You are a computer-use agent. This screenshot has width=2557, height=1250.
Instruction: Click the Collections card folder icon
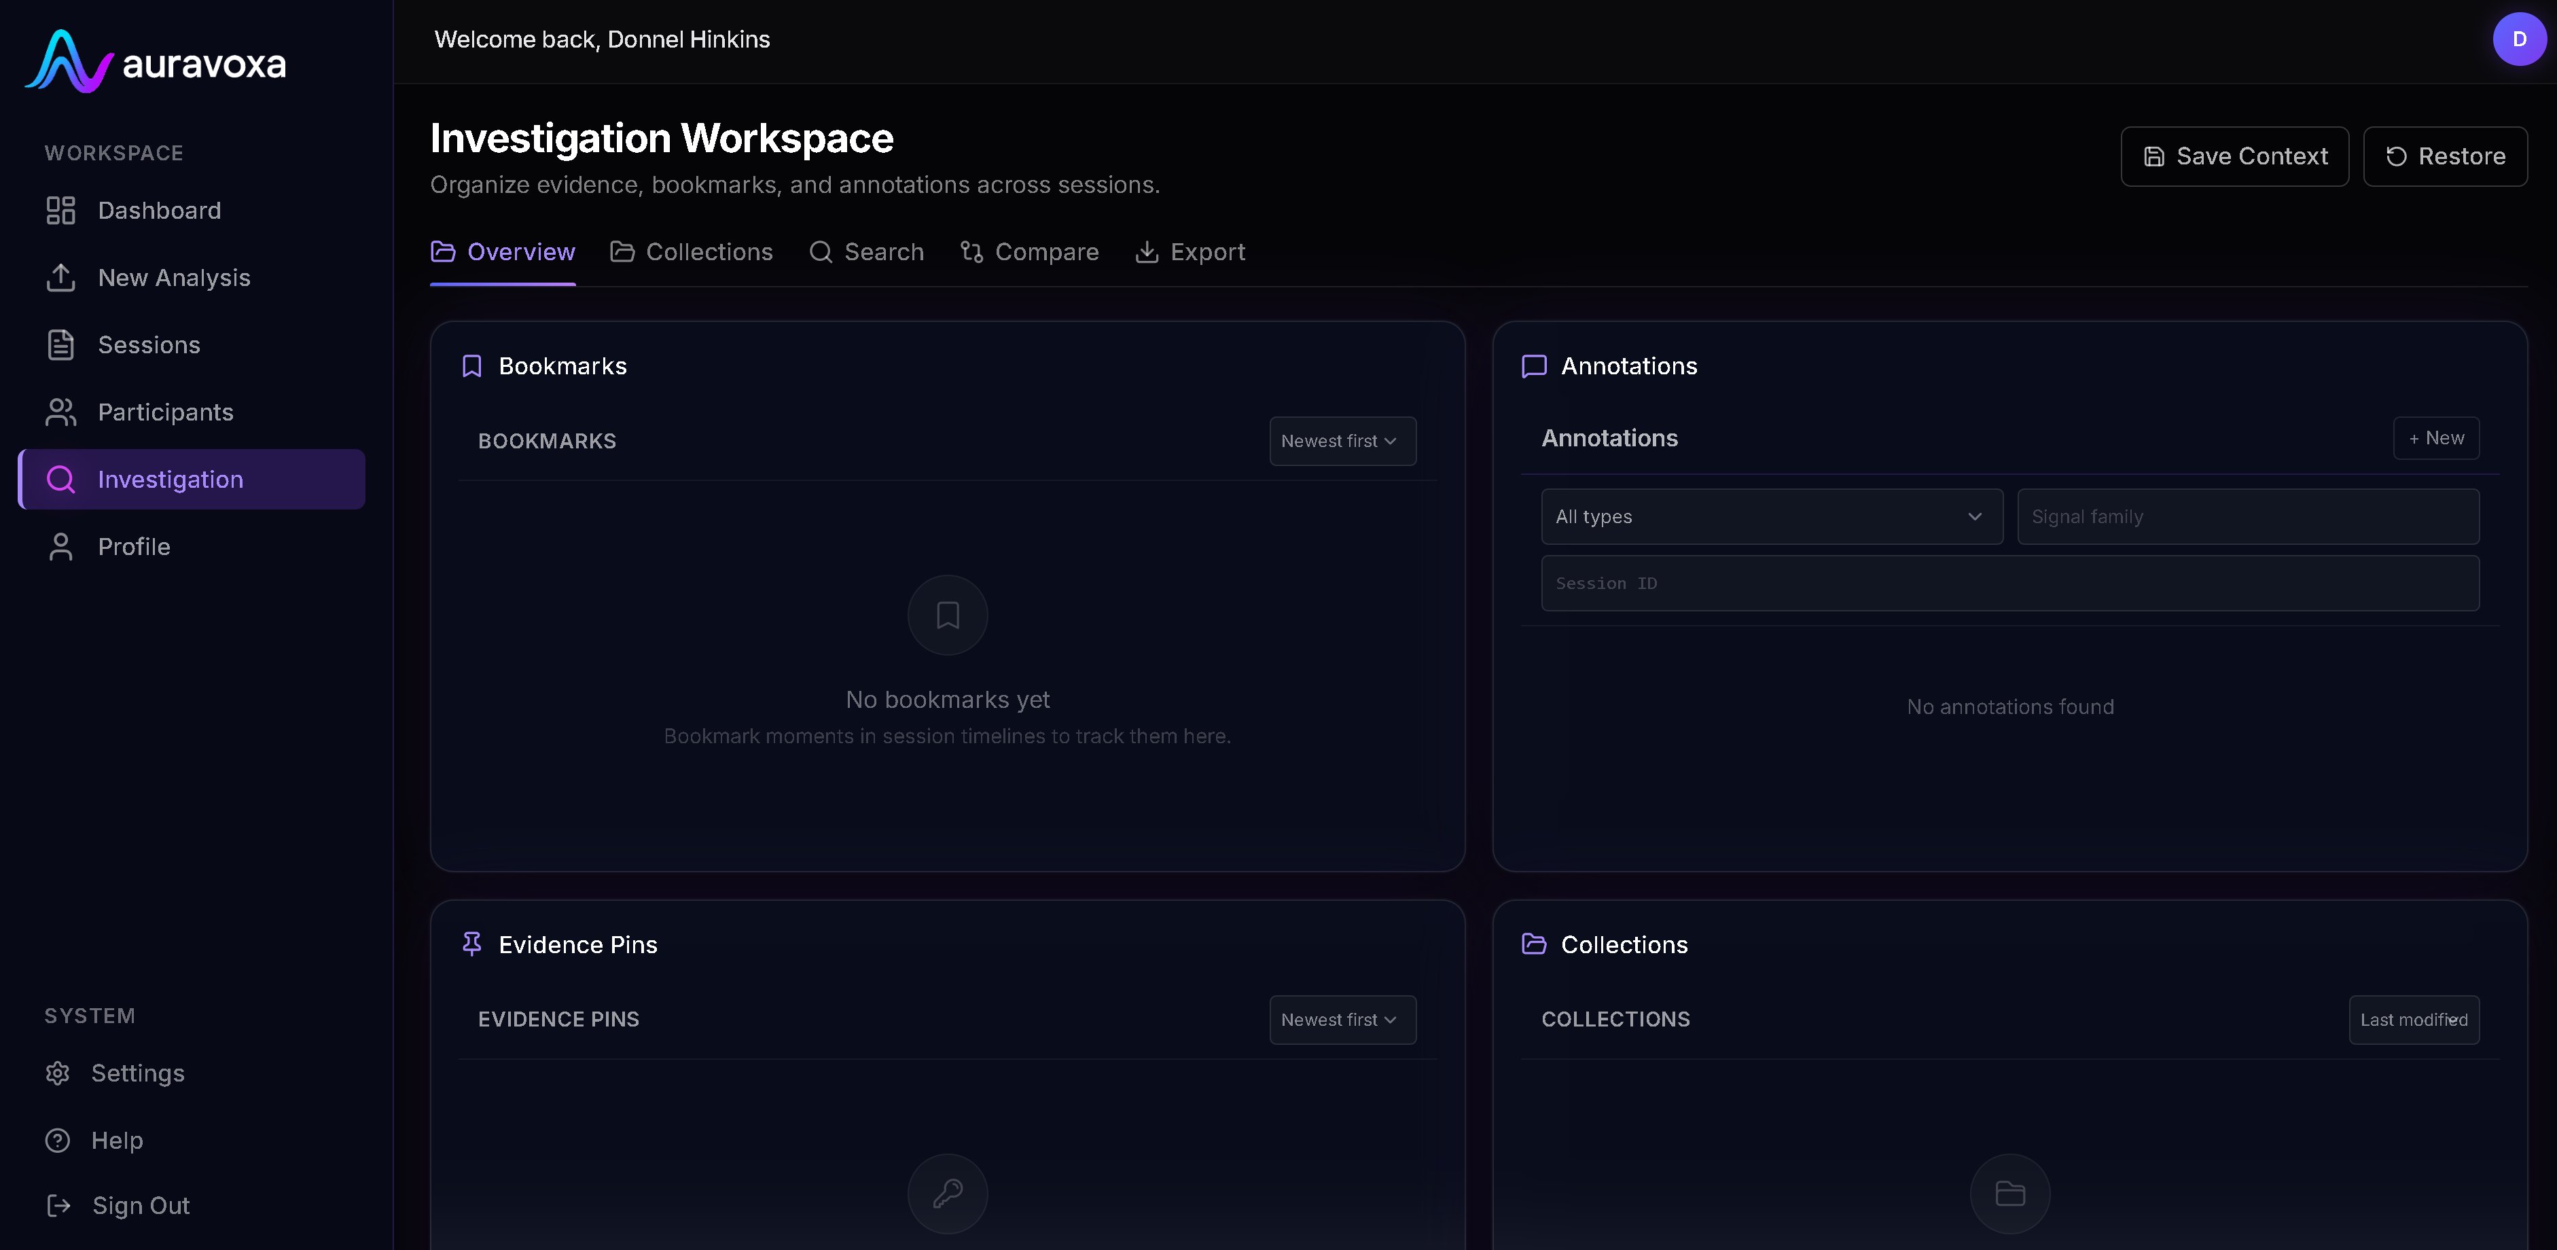pyautogui.click(x=1535, y=944)
